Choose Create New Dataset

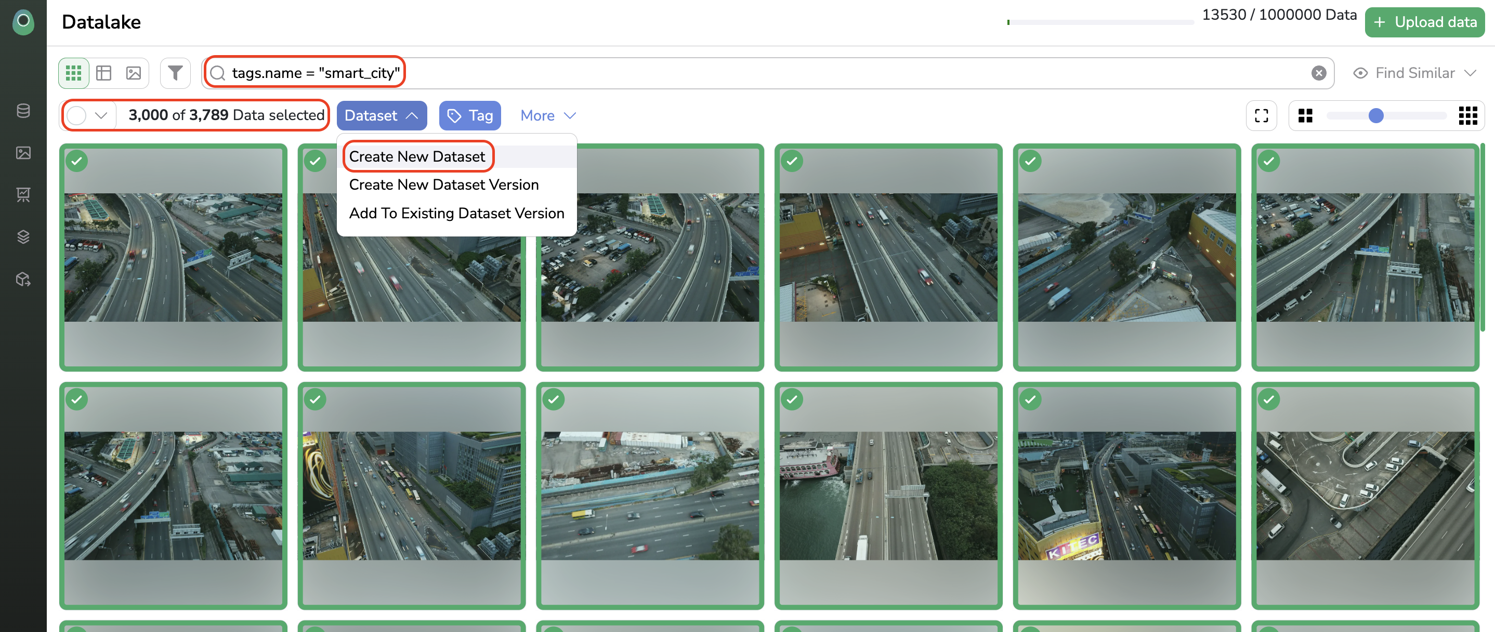[x=417, y=156]
